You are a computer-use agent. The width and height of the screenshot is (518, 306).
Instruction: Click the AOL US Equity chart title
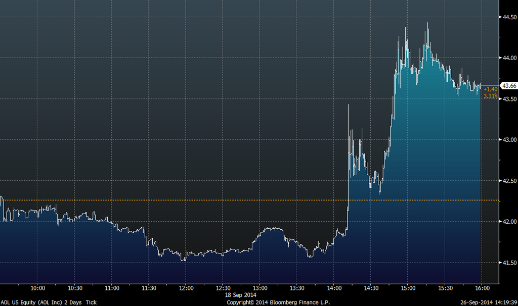49,302
